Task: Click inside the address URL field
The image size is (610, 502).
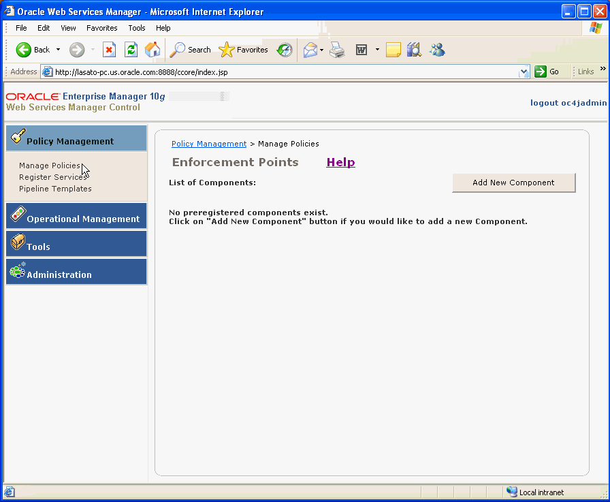Action: coord(284,72)
